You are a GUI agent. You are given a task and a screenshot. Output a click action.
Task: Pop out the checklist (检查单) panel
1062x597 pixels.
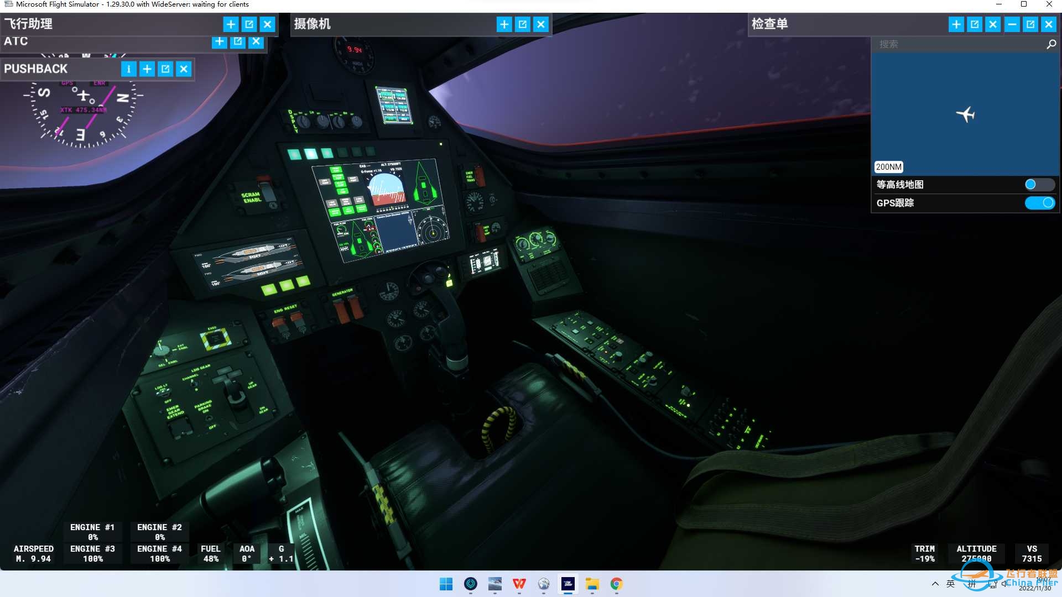coord(975,24)
